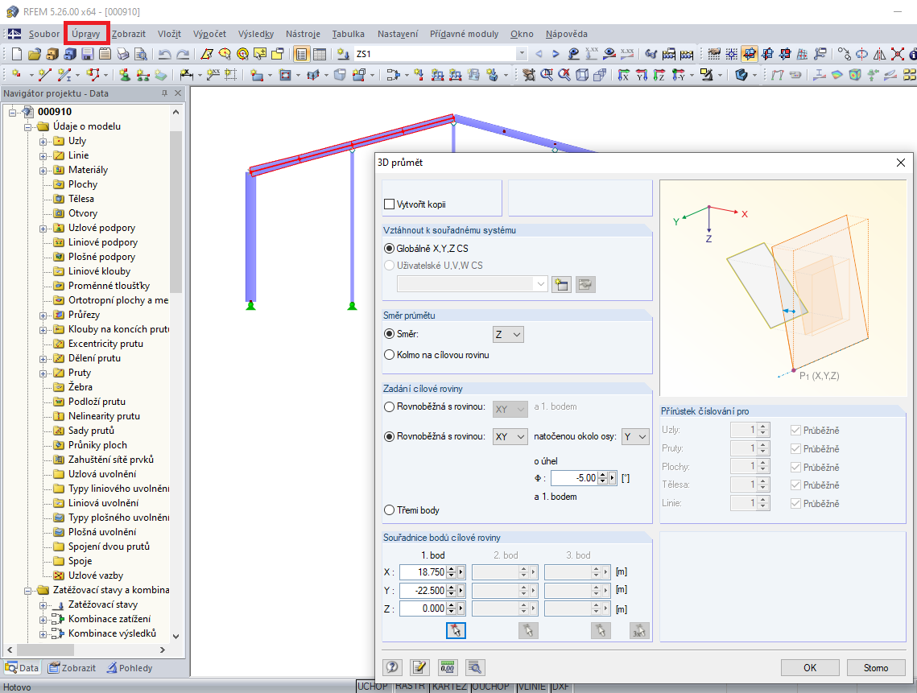917x693 pixels.
Task: Open print preview with the magnifier page icon
Action: 141,55
